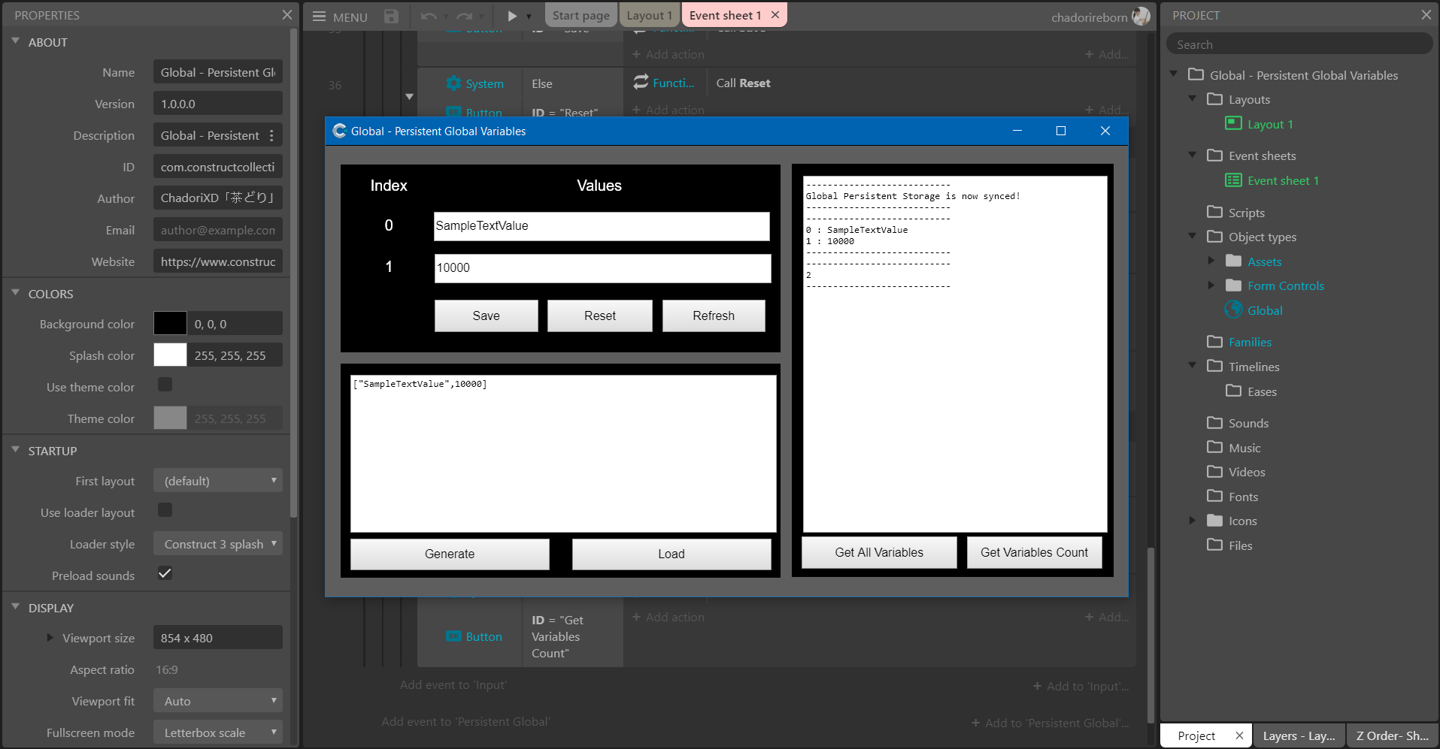The height and width of the screenshot is (749, 1440).
Task: Click the Layout 1 icon in Project tree
Action: [x=1233, y=123]
